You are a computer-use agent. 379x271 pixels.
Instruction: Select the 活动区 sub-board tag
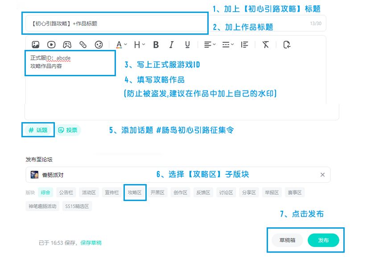tap(89, 193)
